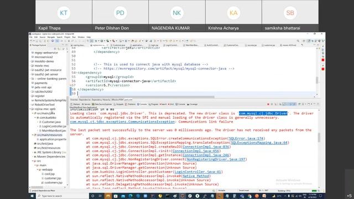
Task: Open the LoginController.java:41 link
Action: (x=198, y=172)
